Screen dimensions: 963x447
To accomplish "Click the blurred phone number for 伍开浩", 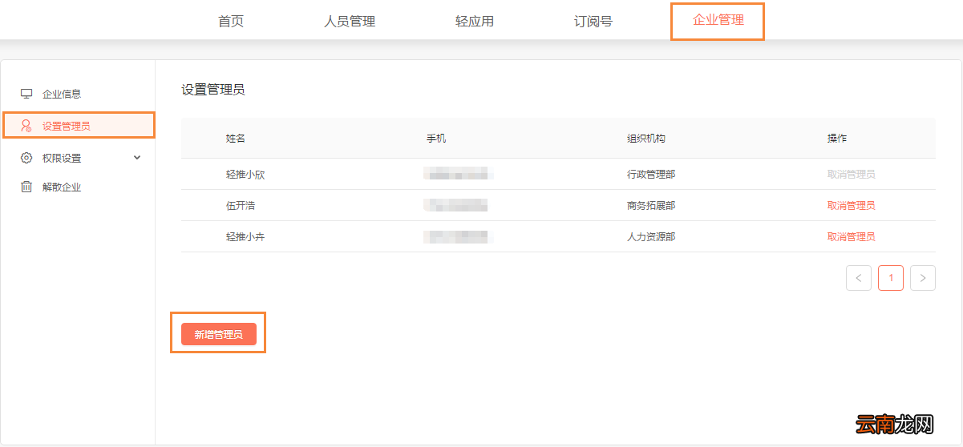I will (455, 205).
